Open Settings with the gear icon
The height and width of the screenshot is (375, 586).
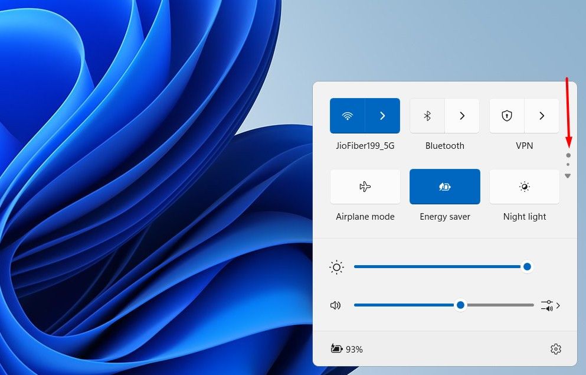[555, 349]
